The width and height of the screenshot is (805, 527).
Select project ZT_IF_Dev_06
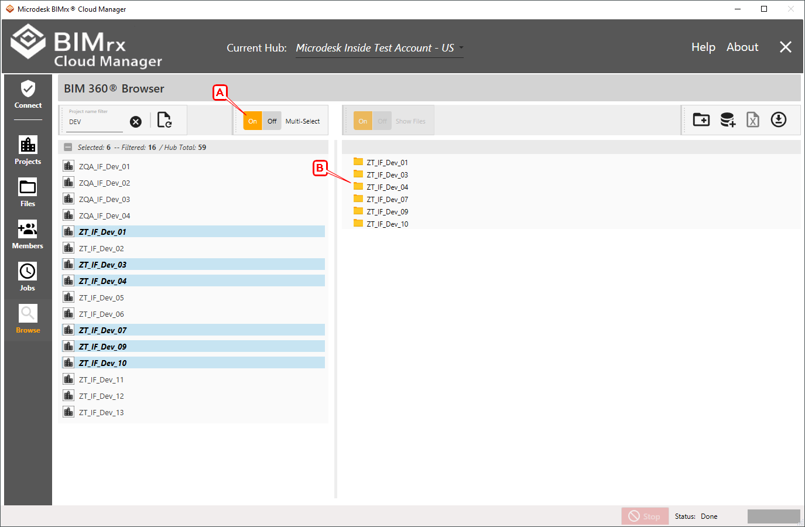point(193,314)
